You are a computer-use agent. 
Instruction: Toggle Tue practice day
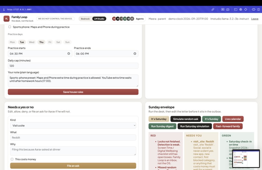click(22, 42)
